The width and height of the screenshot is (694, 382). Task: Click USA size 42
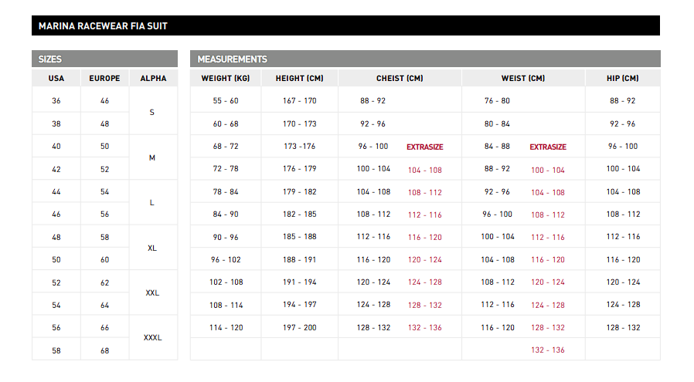click(56, 169)
